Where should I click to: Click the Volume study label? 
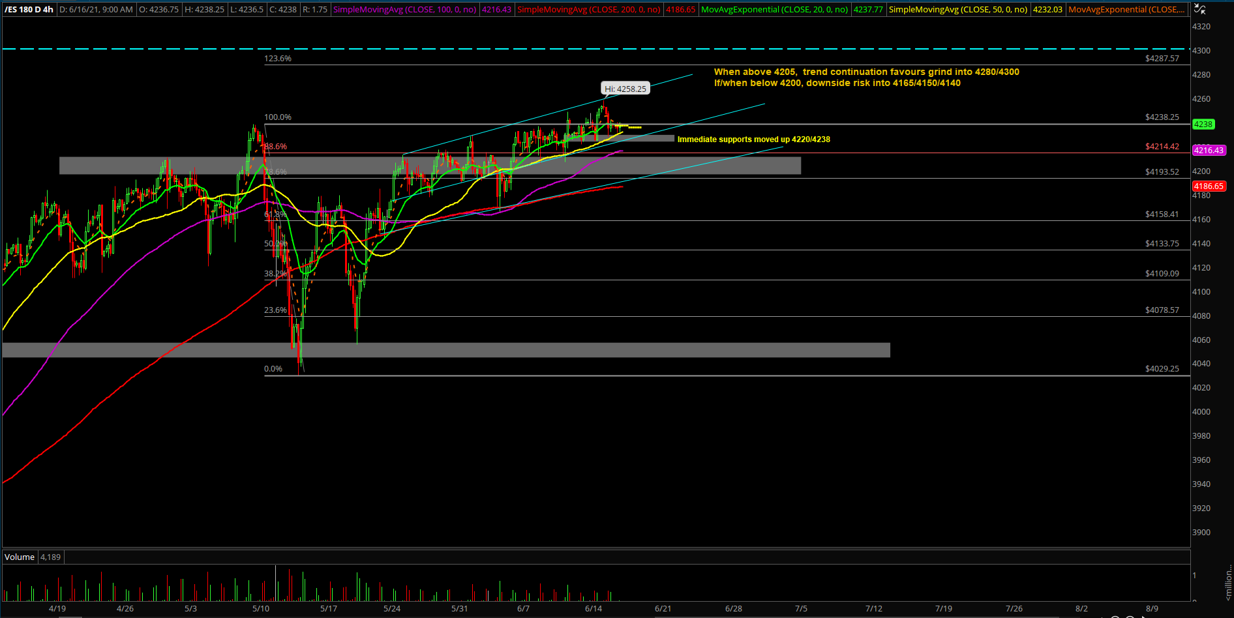[20, 557]
